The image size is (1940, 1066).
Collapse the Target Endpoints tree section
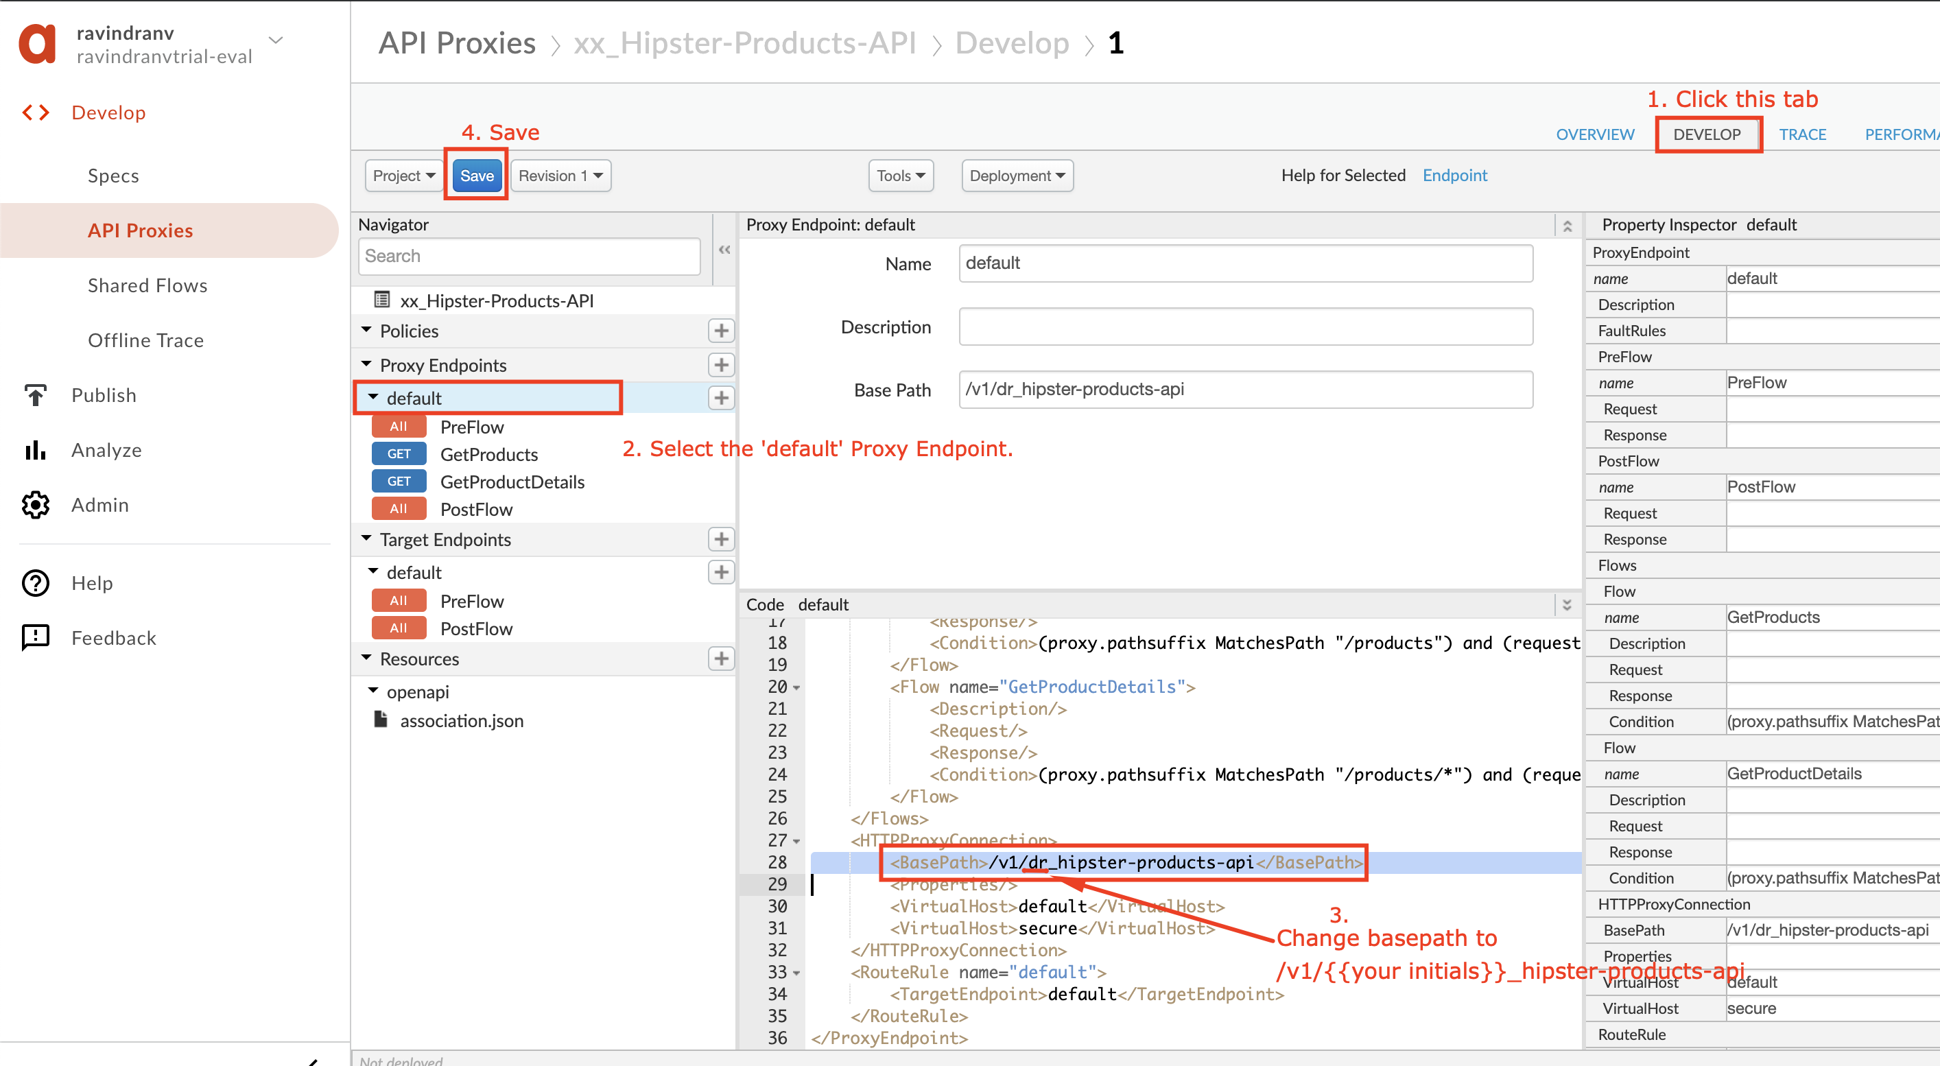click(x=367, y=539)
